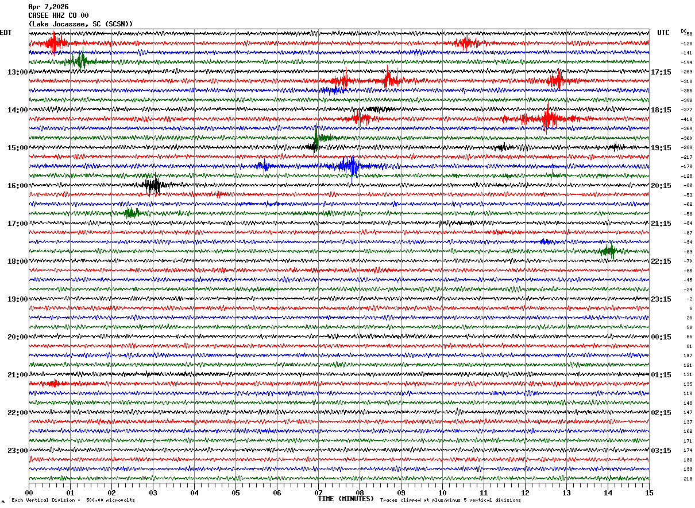Click the EDT timezone label
This screenshot has width=695, height=508.
point(6,33)
